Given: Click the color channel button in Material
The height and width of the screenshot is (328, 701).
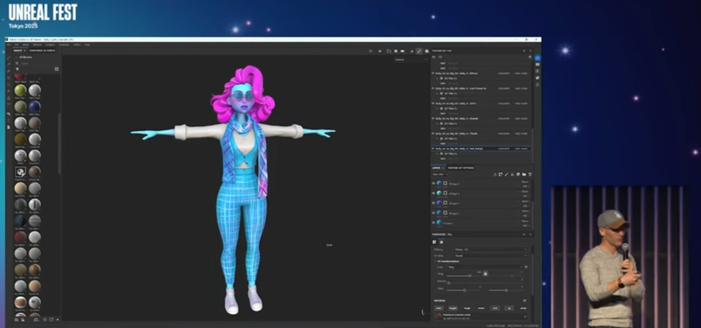Looking at the screenshot, I should [x=439, y=308].
